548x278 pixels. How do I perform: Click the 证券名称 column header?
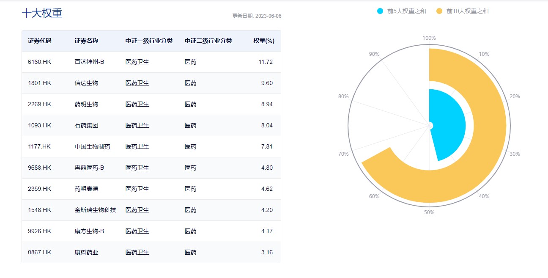(86, 41)
